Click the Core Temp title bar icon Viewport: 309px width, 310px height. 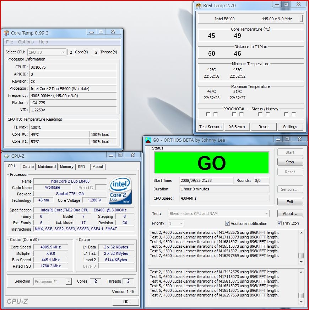[x=6, y=33]
